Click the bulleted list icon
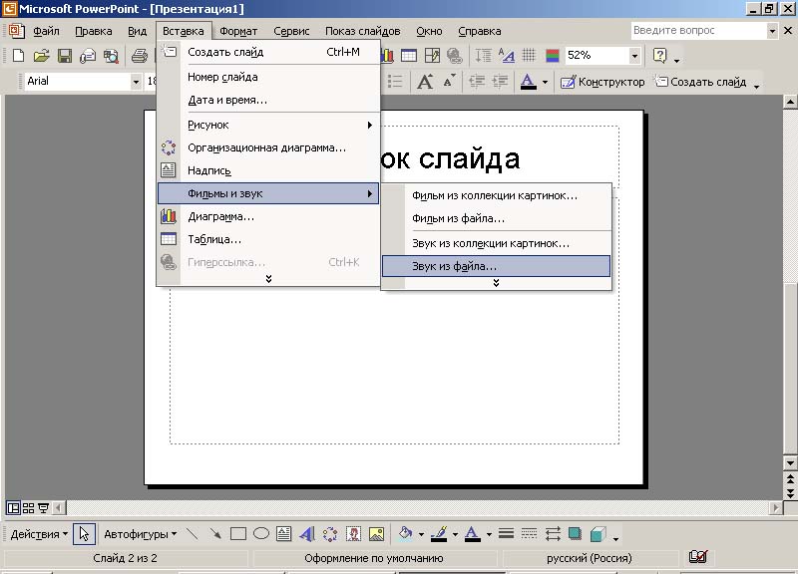This screenshot has height=574, width=798. coord(395,82)
